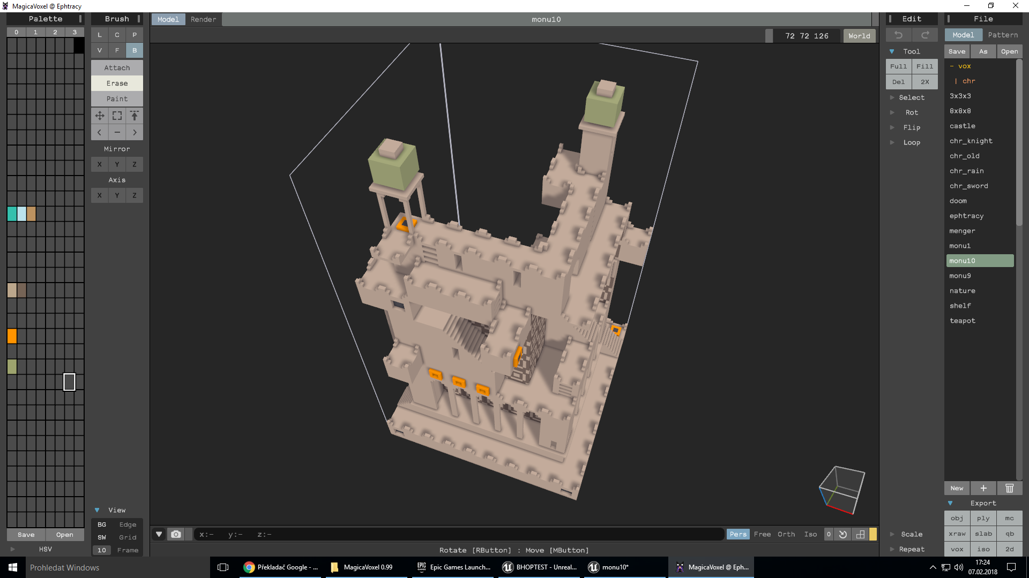
Task: Switch to the Render tab
Action: 203,19
